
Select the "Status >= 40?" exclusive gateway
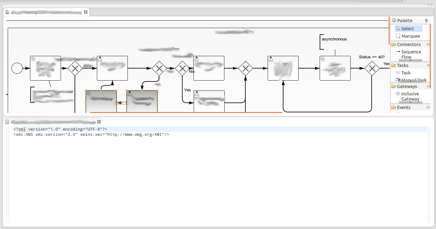pos(372,68)
